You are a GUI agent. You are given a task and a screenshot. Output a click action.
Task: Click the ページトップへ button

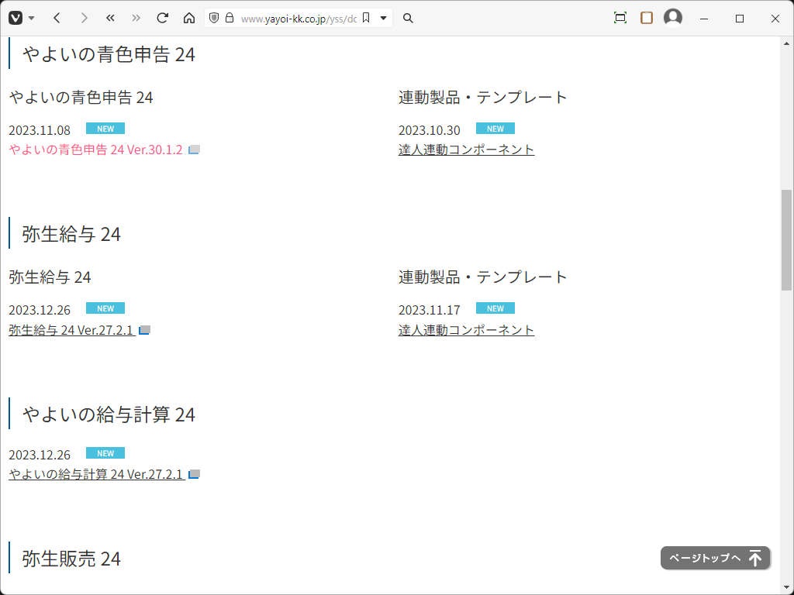715,558
